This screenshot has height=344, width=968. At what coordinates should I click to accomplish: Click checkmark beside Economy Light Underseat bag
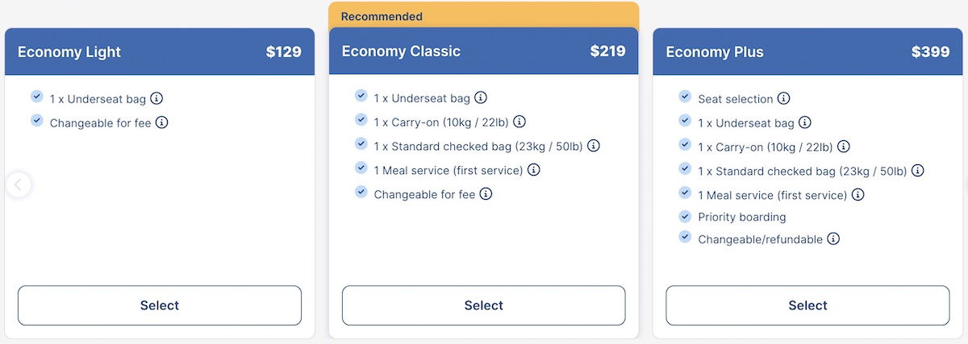(37, 97)
